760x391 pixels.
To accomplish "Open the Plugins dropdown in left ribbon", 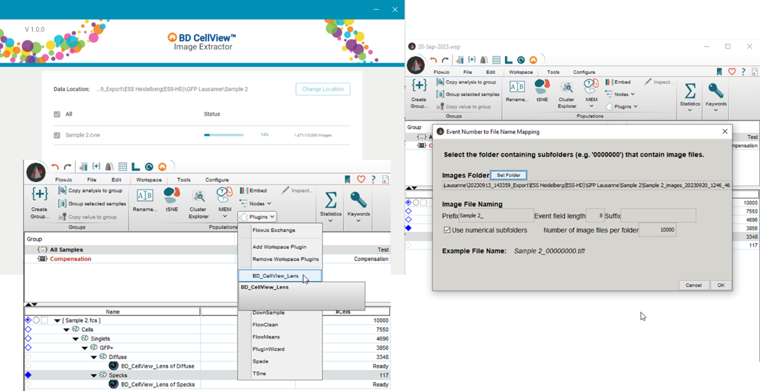I will point(257,217).
